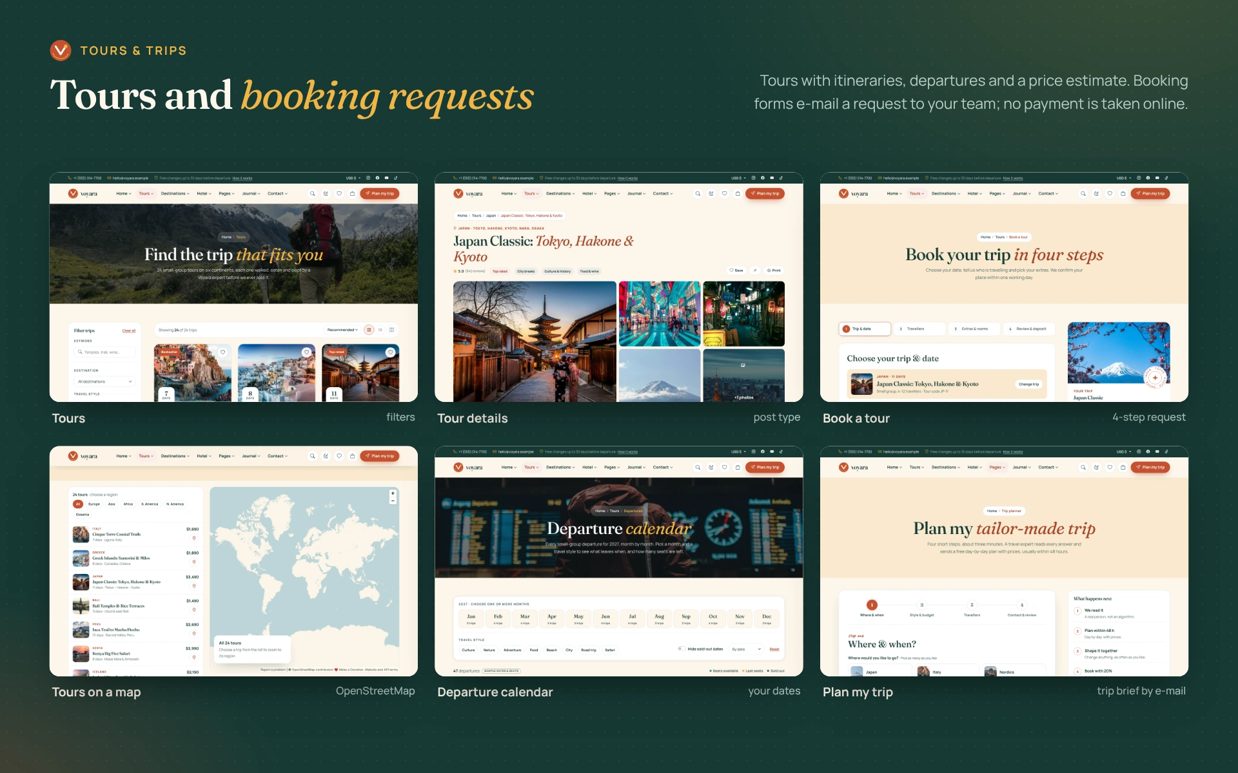Screen dimensions: 1238x773
Task: Open USD $ currency dropdown in the Tours screenshot
Action: (x=353, y=178)
